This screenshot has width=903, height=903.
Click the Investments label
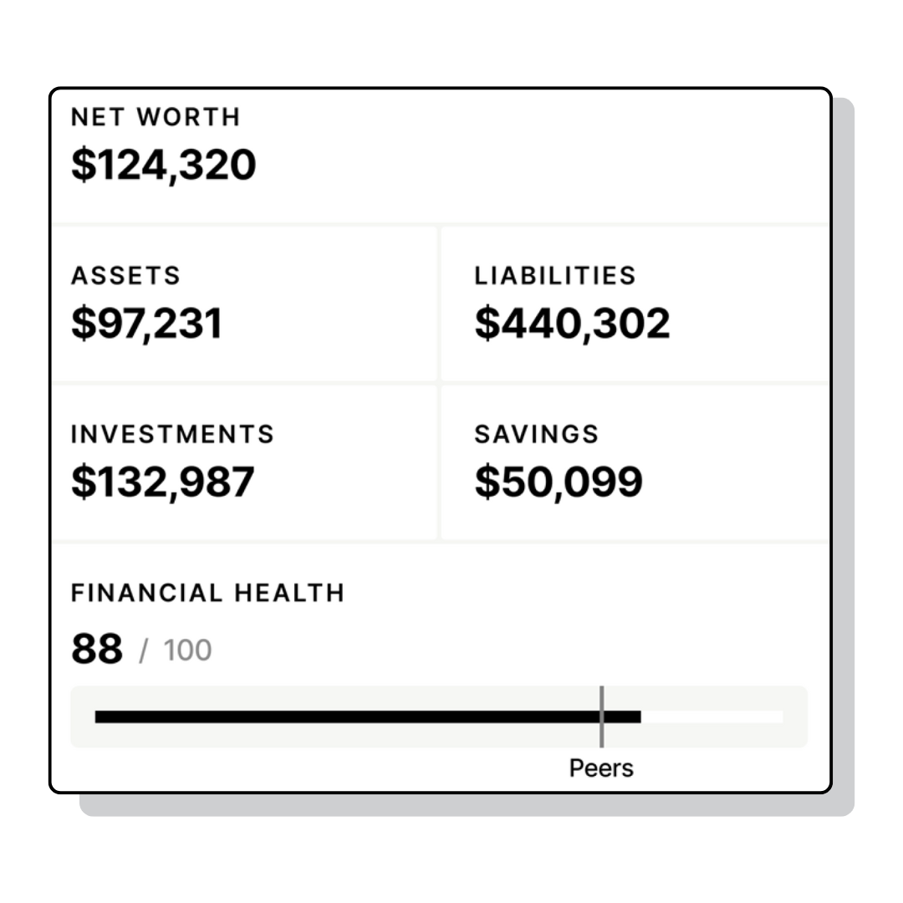coord(172,434)
